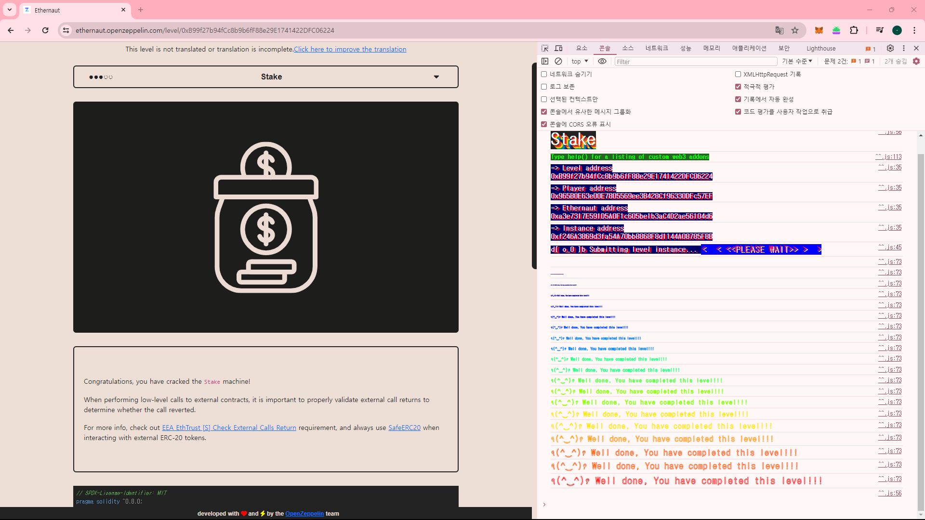This screenshot has width=925, height=520.
Task: Toggle 기록에서 자동 완성 checkbox
Action: click(x=738, y=99)
